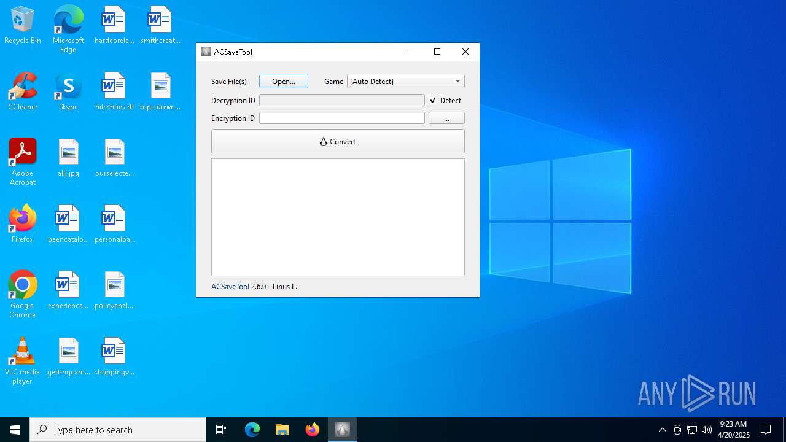Select hitsshoes.rtf file icon

(x=114, y=91)
